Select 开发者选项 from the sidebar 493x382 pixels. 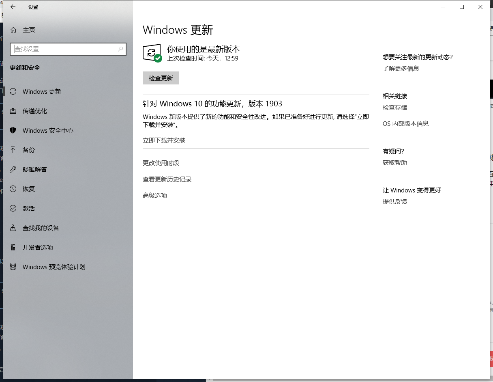click(38, 247)
